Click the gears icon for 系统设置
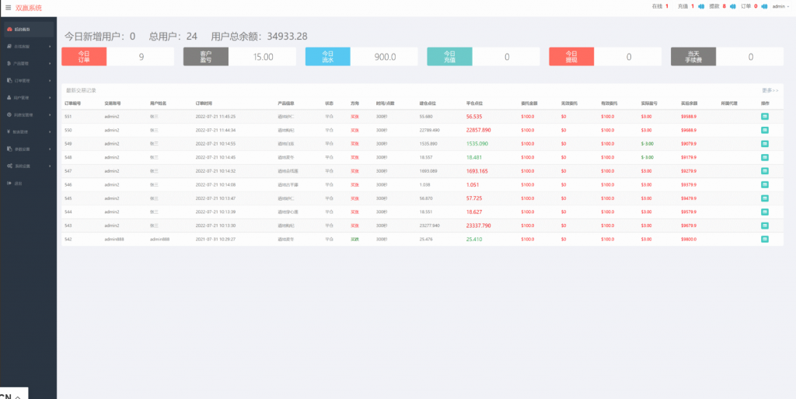This screenshot has height=399, width=796. click(9, 166)
